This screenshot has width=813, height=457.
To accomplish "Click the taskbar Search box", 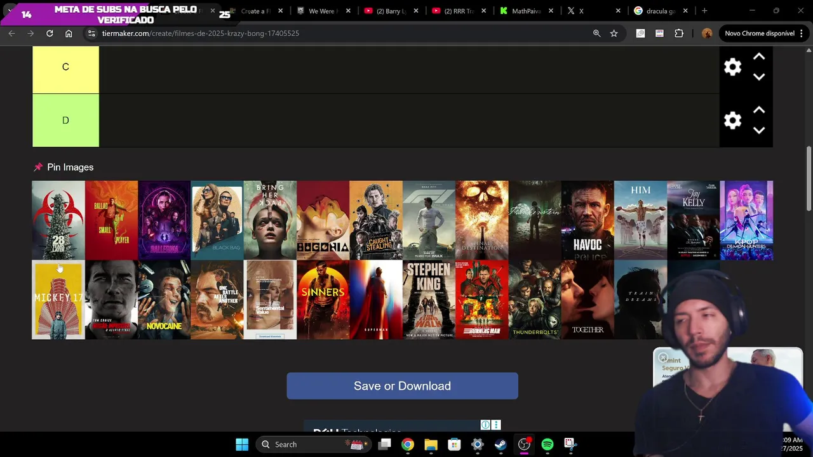I will tap(312, 444).
